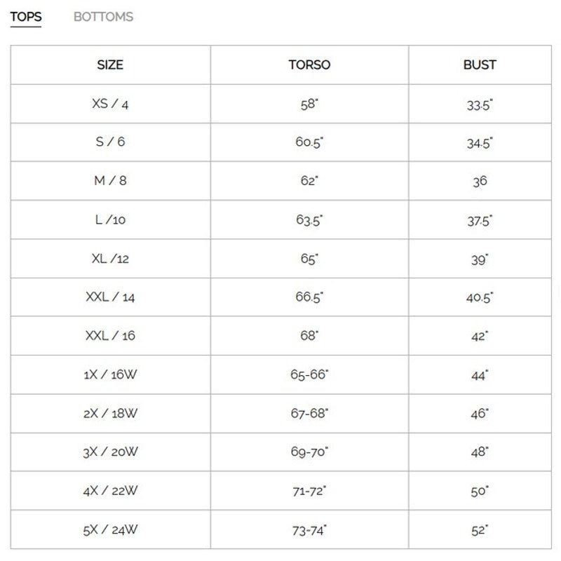Click the 2X / 18W size cell
The height and width of the screenshot is (561, 561).
(110, 413)
